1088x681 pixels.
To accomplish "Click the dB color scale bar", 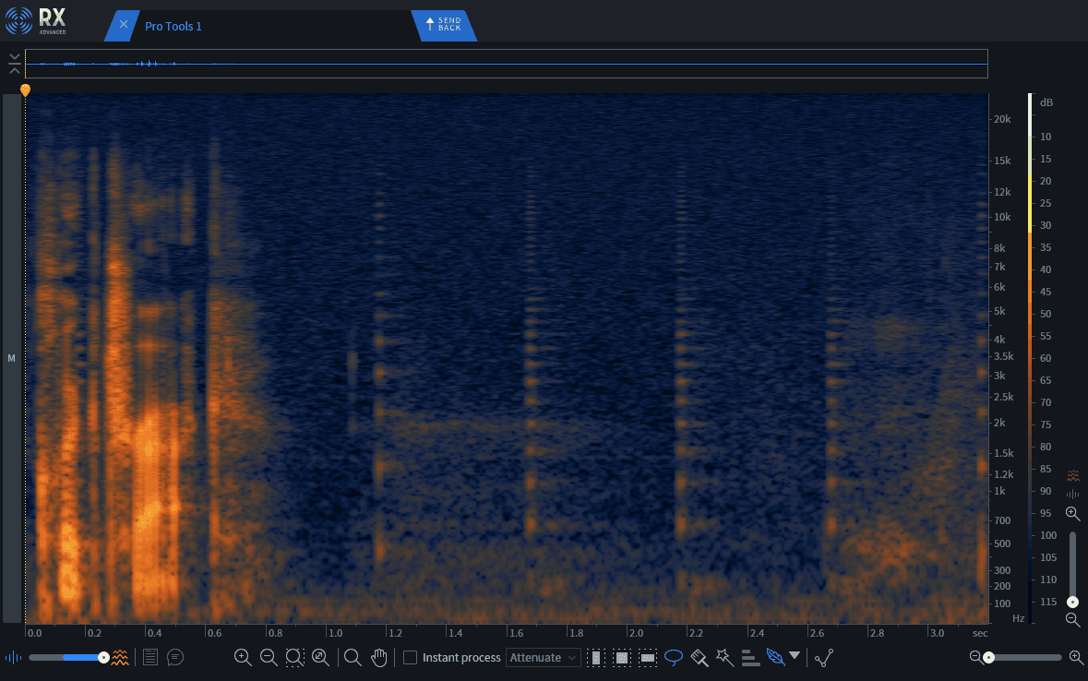I will coord(1031,357).
